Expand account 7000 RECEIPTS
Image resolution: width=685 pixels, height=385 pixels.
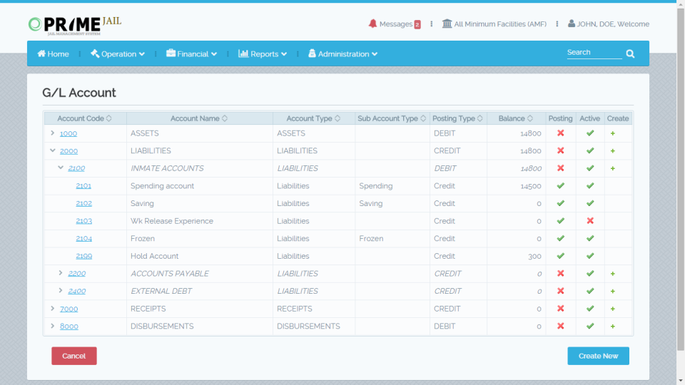[52, 308]
